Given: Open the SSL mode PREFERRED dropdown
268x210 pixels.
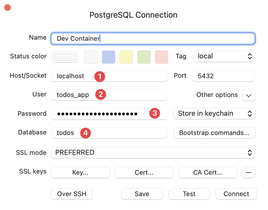Looking at the screenshot, I should [x=153, y=153].
